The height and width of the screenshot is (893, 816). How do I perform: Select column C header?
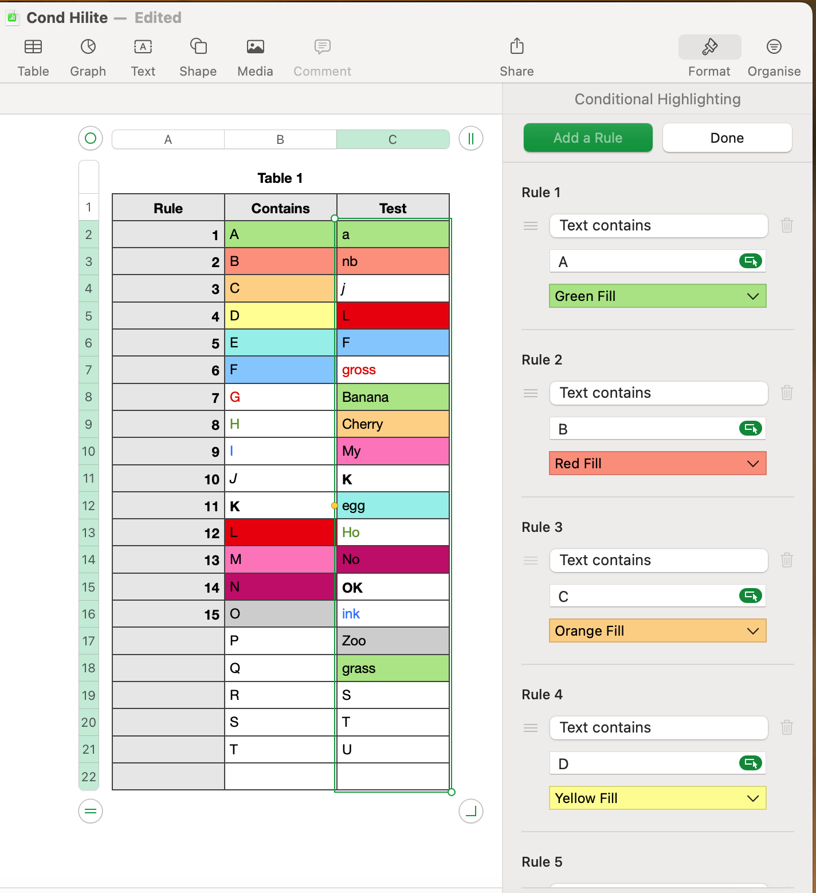click(393, 139)
